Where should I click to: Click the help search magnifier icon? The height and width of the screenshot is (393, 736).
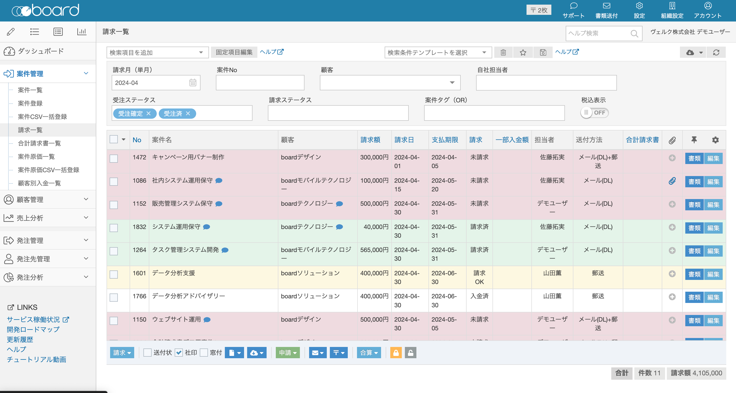(634, 34)
